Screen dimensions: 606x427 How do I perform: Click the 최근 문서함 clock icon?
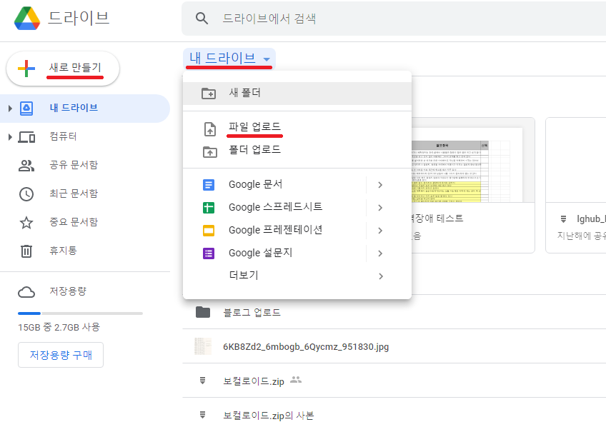(26, 194)
